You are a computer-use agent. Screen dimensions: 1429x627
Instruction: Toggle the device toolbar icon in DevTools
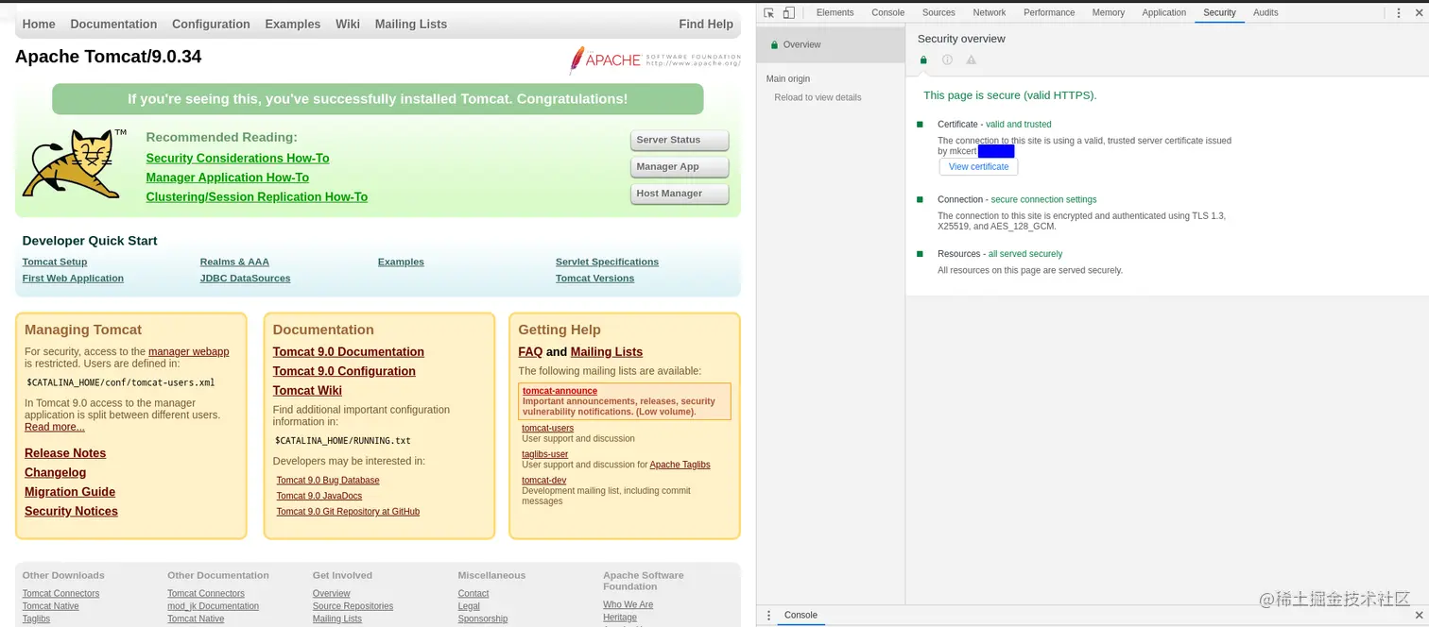point(789,12)
